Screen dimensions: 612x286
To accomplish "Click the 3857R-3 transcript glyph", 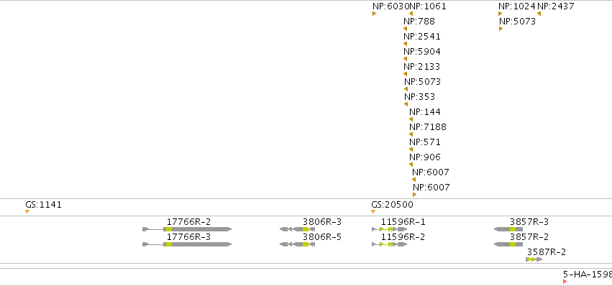I will pos(508,229).
